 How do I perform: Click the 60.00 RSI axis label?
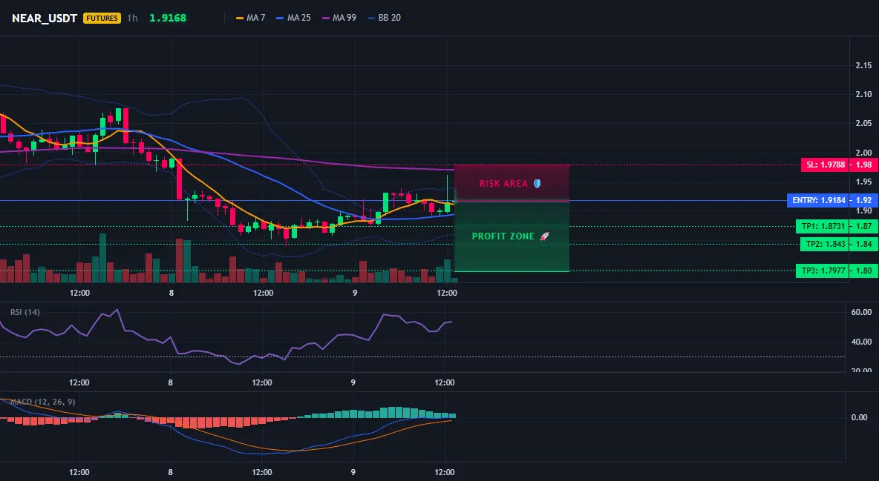(x=861, y=313)
